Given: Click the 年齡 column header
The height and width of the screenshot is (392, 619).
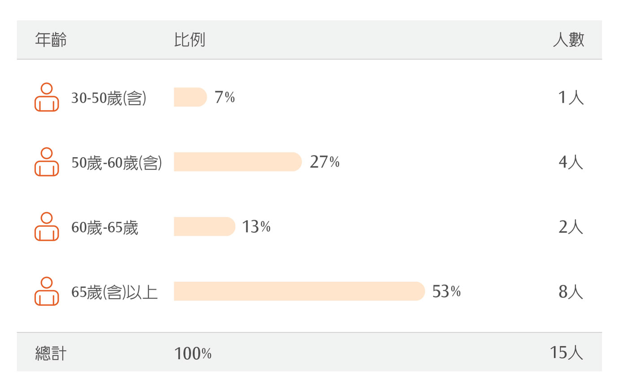Looking at the screenshot, I should coord(51,40).
